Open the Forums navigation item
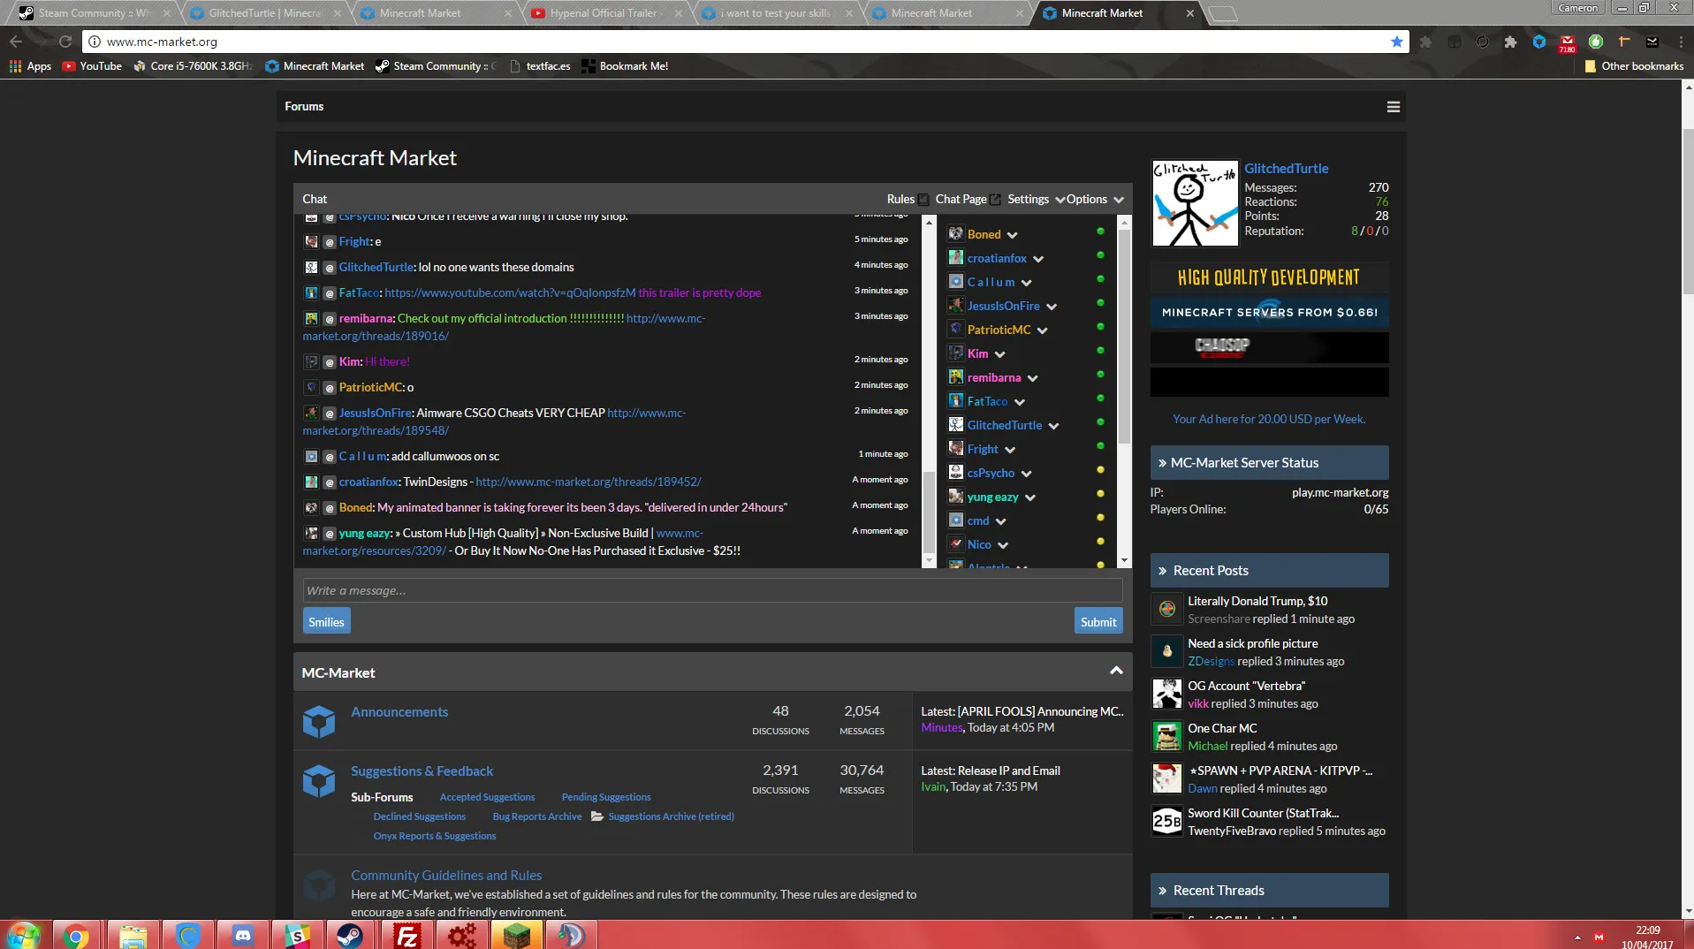Viewport: 1694px width, 949px height. (x=304, y=107)
